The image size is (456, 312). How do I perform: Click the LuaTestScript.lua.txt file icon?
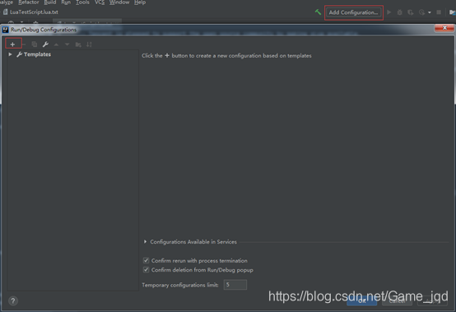point(5,12)
